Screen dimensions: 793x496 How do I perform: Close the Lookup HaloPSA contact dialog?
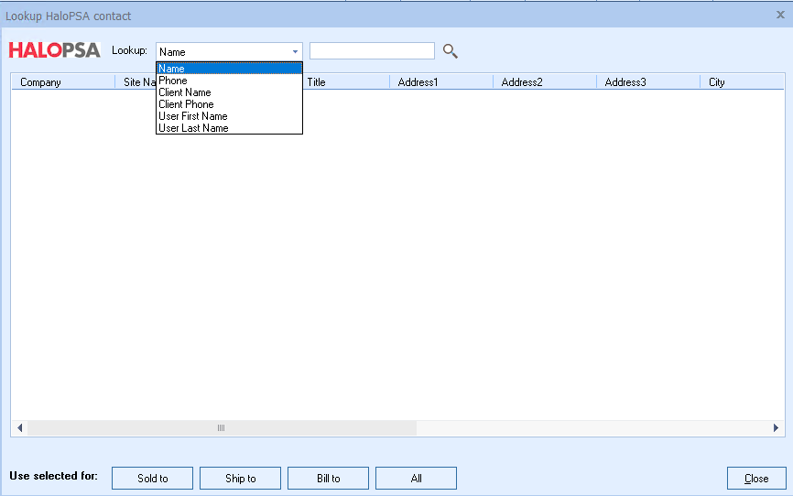(780, 15)
